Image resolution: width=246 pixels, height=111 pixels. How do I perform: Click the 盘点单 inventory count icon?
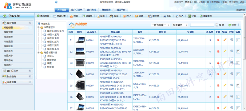point(150,16)
